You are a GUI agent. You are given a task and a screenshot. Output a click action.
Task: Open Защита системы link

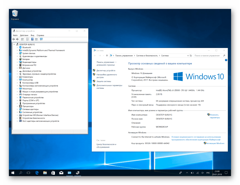pyautogui.click(x=104, y=81)
